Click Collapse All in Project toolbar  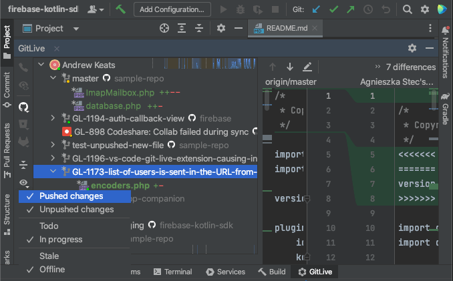[x=199, y=28]
